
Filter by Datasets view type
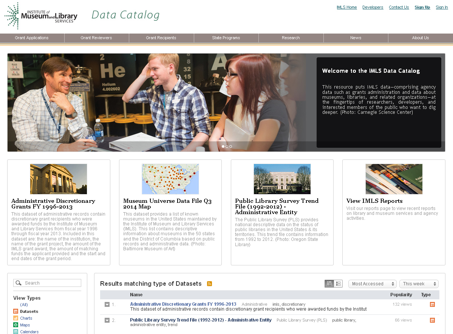(x=29, y=311)
